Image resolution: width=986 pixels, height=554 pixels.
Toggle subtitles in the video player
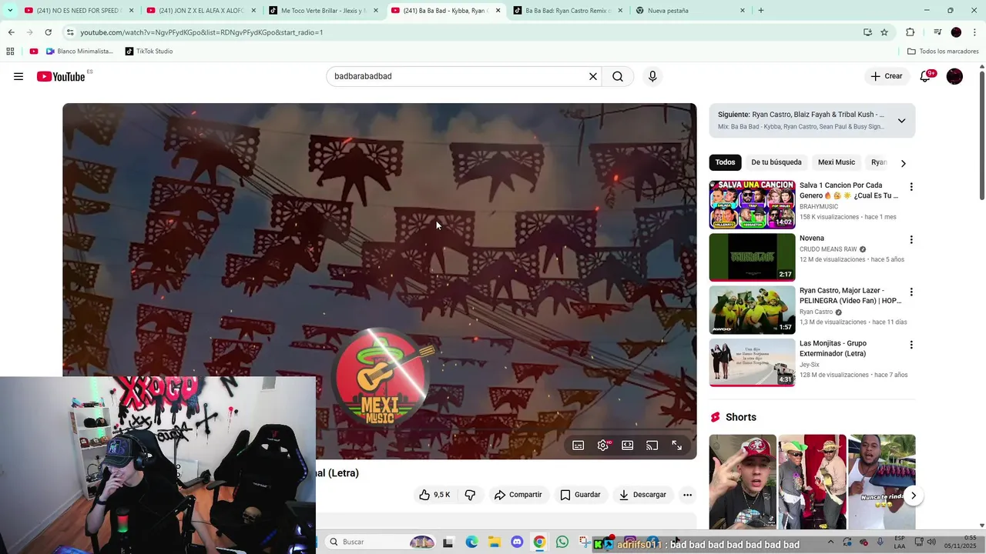[579, 446]
